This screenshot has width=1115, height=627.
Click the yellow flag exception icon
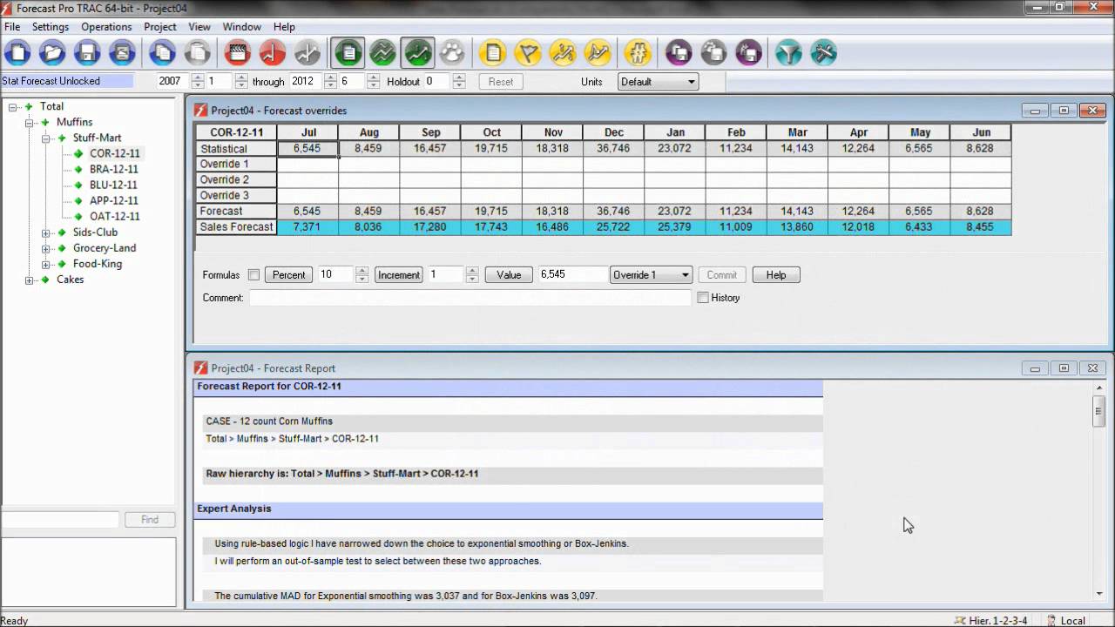click(x=528, y=53)
